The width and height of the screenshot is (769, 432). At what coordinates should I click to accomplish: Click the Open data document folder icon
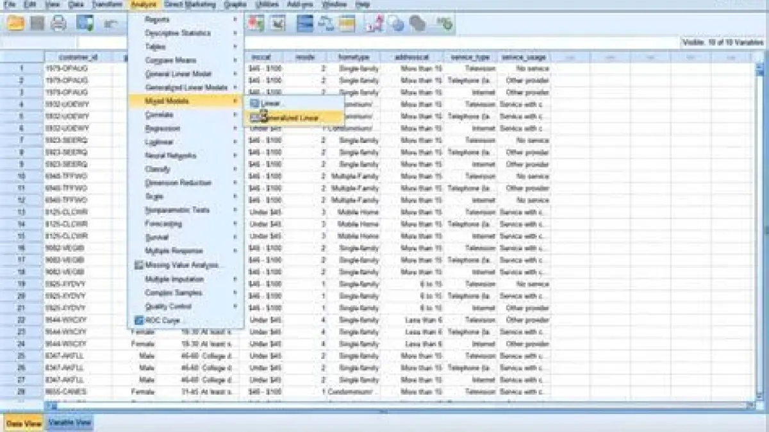pyautogui.click(x=15, y=24)
